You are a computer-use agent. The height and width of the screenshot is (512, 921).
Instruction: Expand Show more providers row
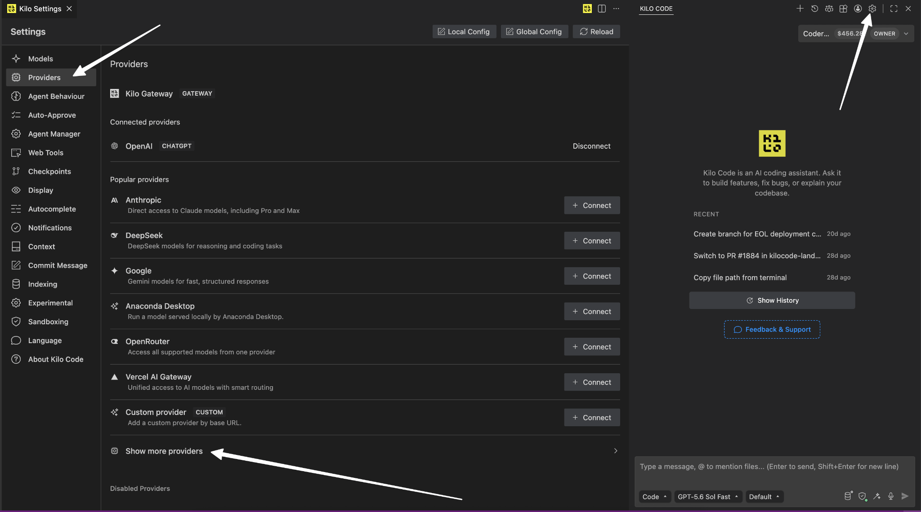365,451
